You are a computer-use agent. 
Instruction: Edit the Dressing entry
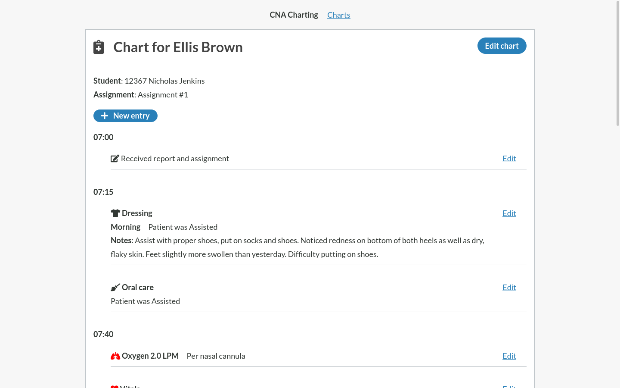coord(509,213)
